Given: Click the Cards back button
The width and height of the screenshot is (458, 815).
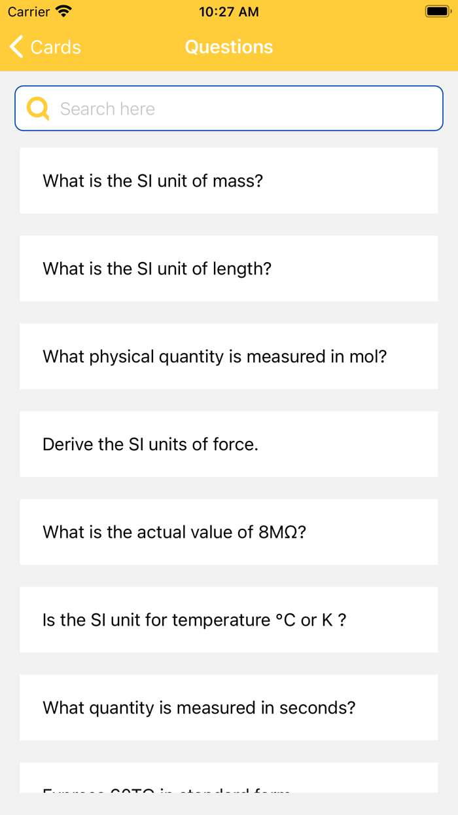Looking at the screenshot, I should (44, 47).
